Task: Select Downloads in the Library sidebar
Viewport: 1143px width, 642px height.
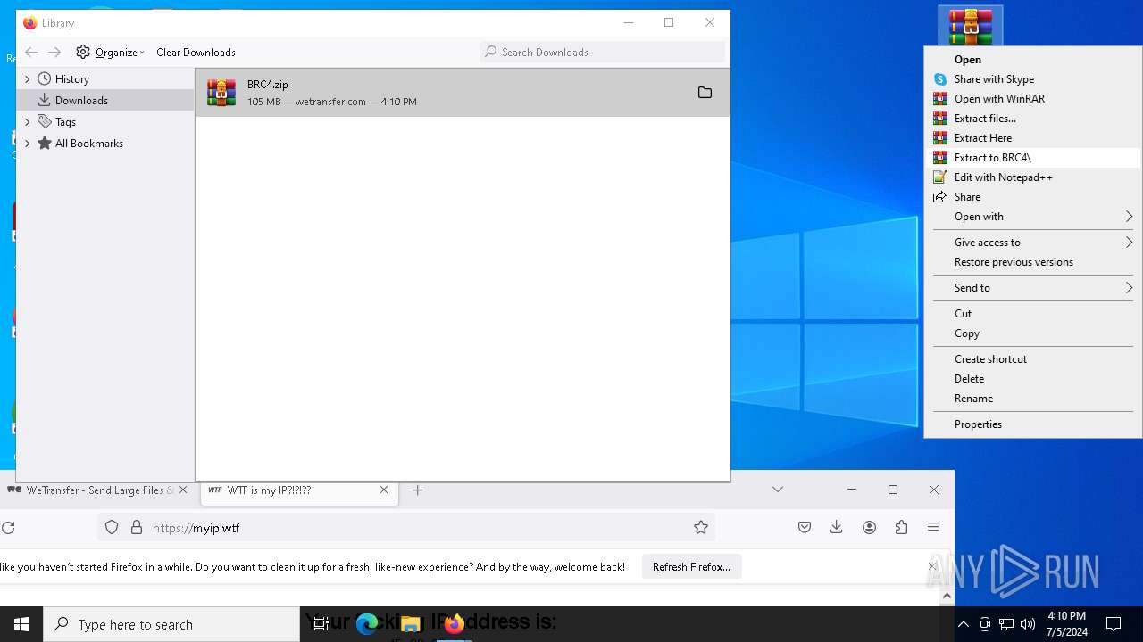Action: [105, 101]
